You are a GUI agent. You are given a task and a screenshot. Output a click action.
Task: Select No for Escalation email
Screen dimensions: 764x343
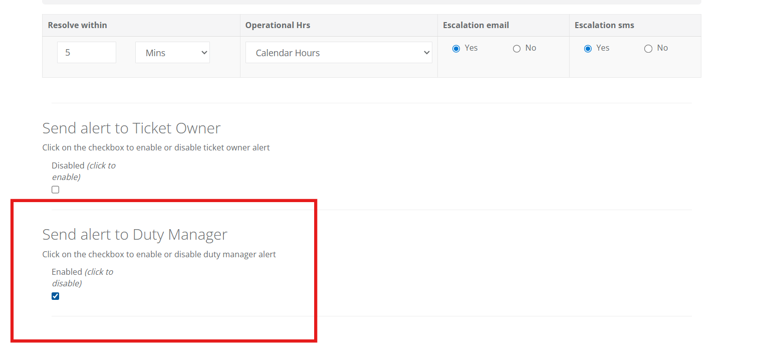[x=517, y=49]
